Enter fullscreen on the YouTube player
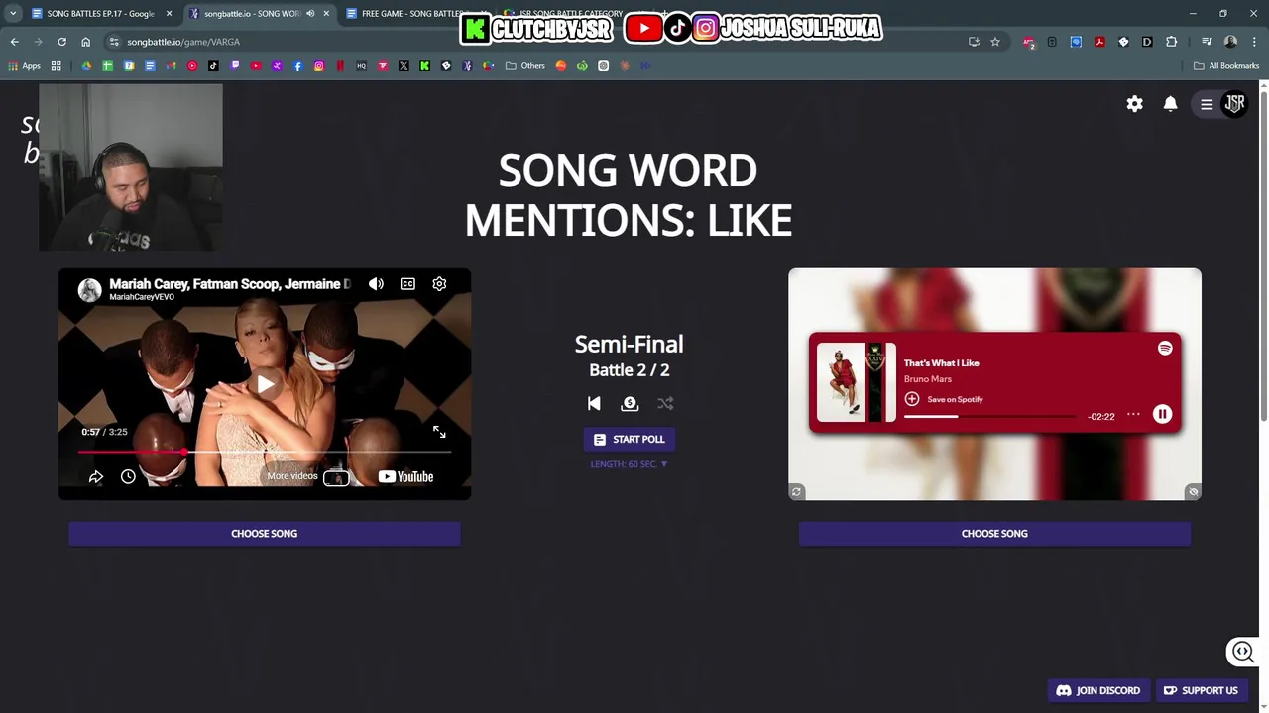 click(439, 432)
